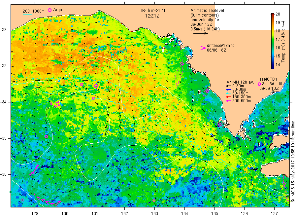Select the seal CTD diamond near 137.3E, 36.2S
Screen dimensions: 297x218
click(284, 184)
